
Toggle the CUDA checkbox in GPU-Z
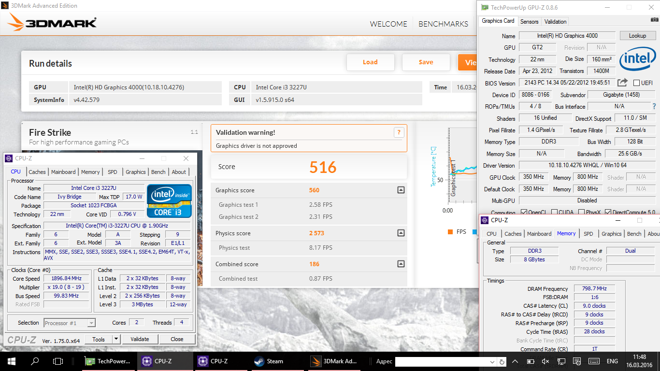[554, 213]
